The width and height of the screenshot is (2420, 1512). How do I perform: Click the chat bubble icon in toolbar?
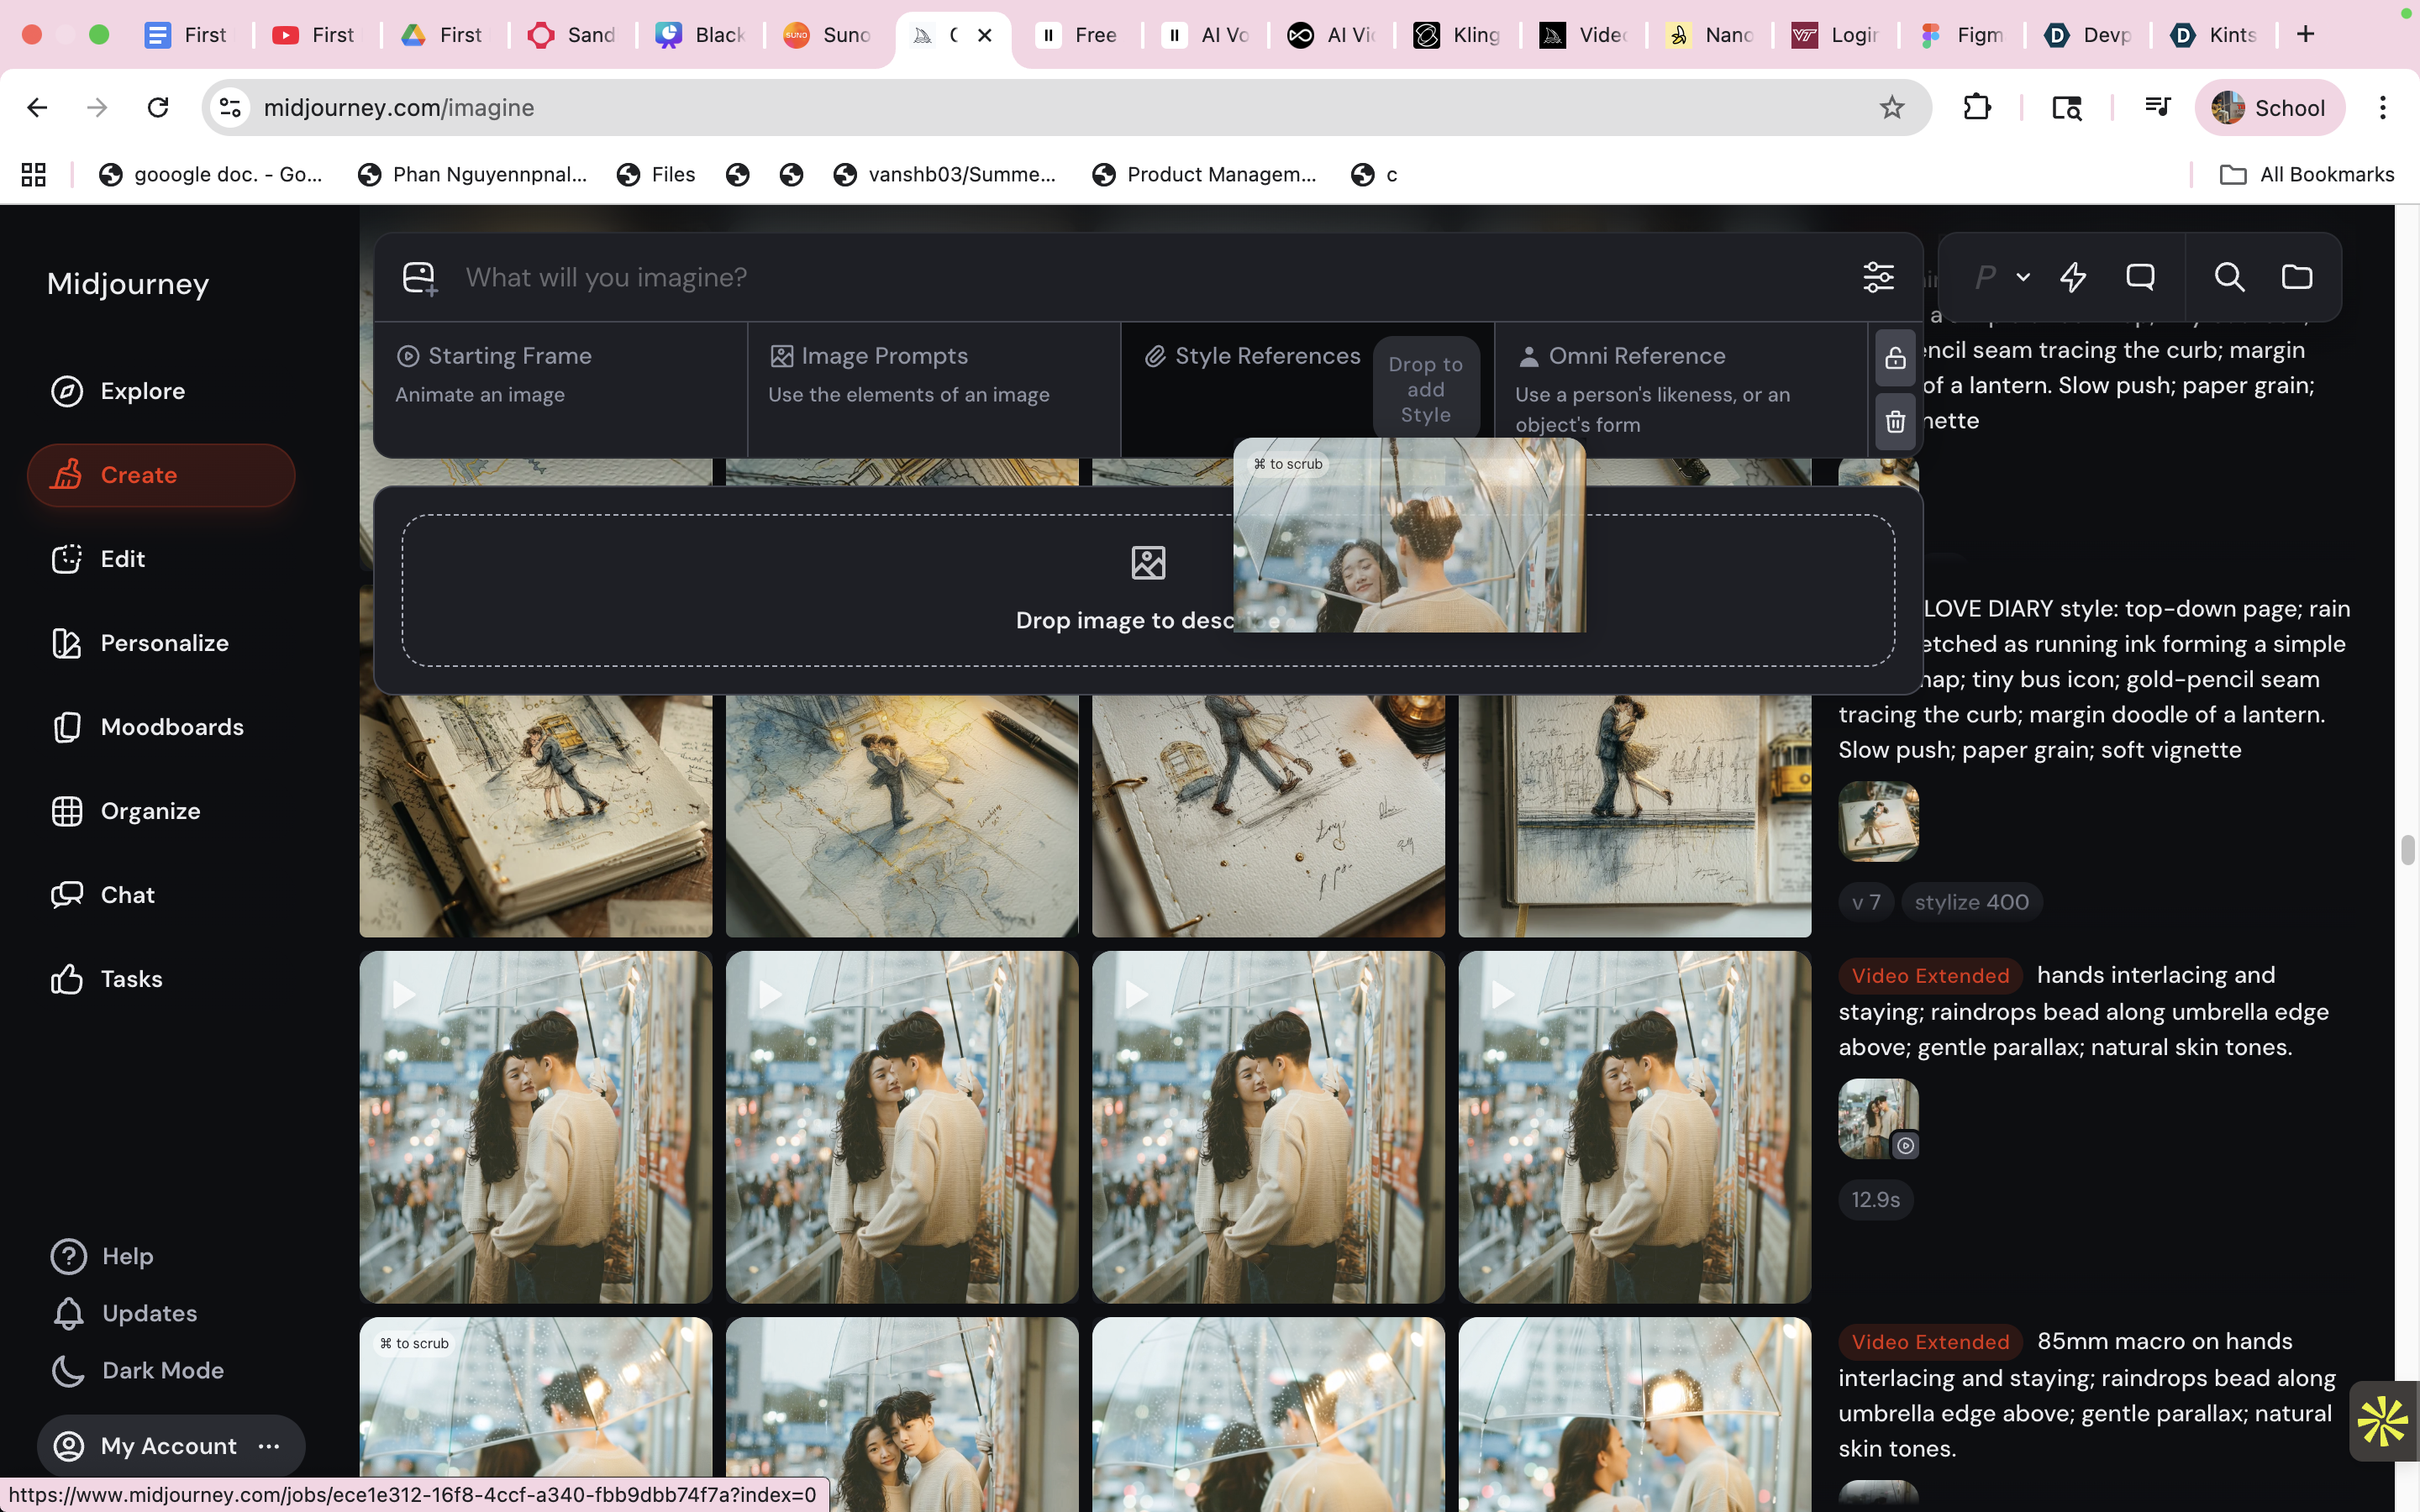point(2140,277)
